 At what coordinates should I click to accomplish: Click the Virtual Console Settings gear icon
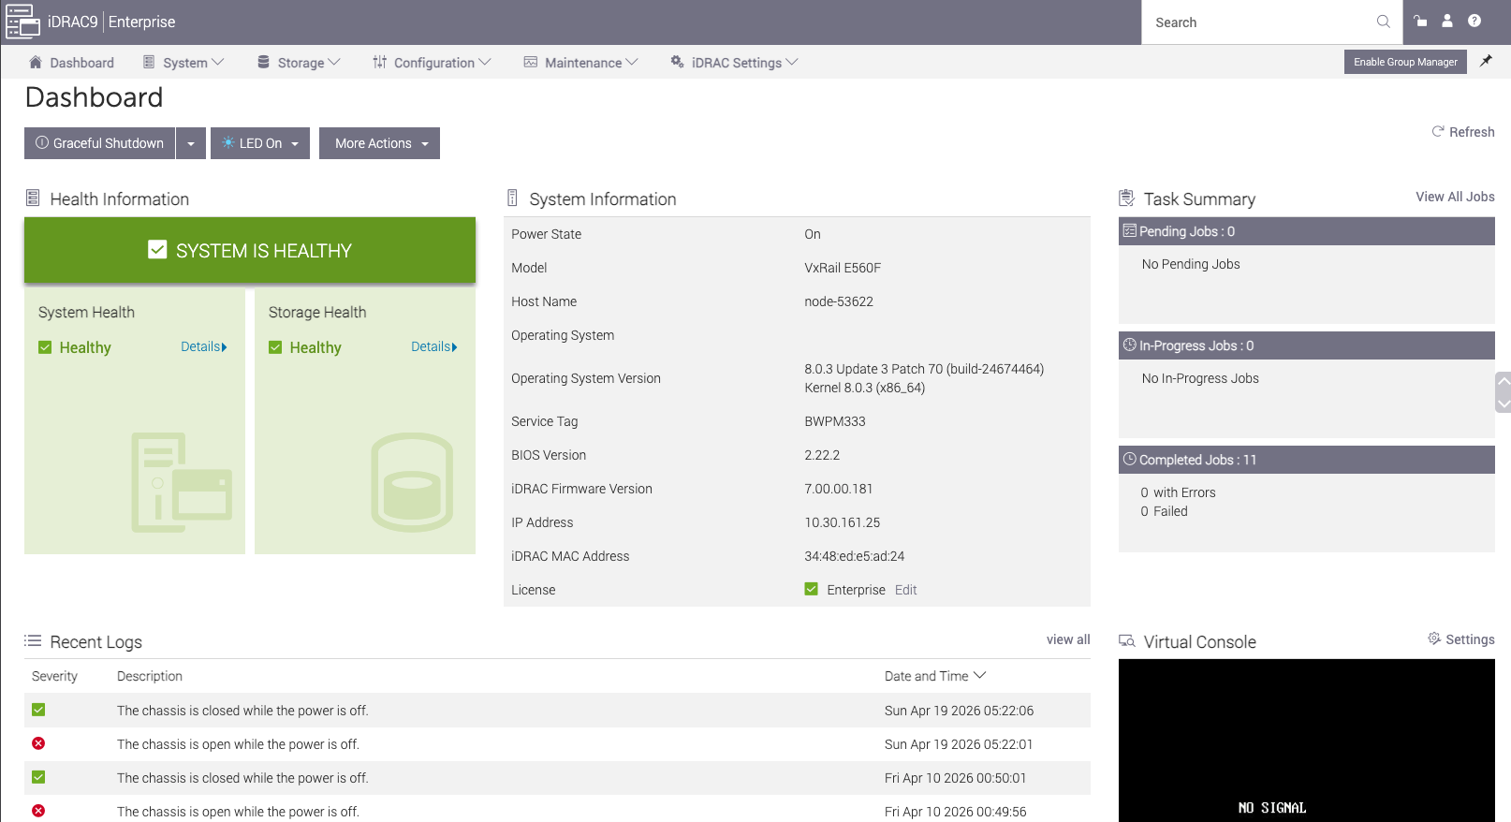coord(1434,639)
